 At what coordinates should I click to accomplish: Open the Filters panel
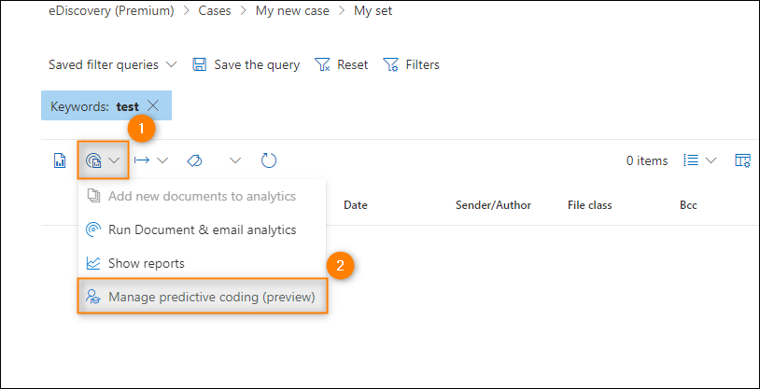411,65
